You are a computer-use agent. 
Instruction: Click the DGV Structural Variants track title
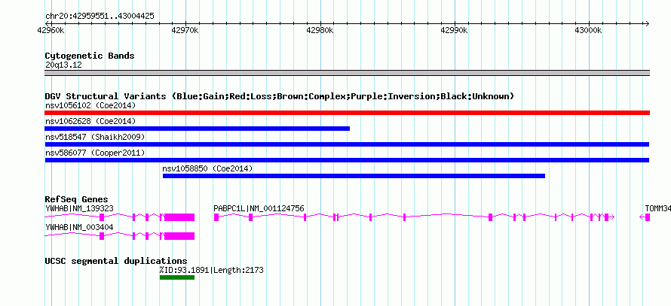point(280,96)
